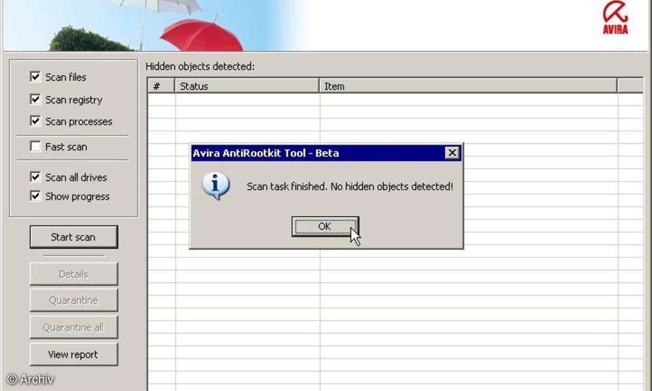Toggle the Scan all drives checkbox
The width and height of the screenshot is (652, 391).
(35, 177)
